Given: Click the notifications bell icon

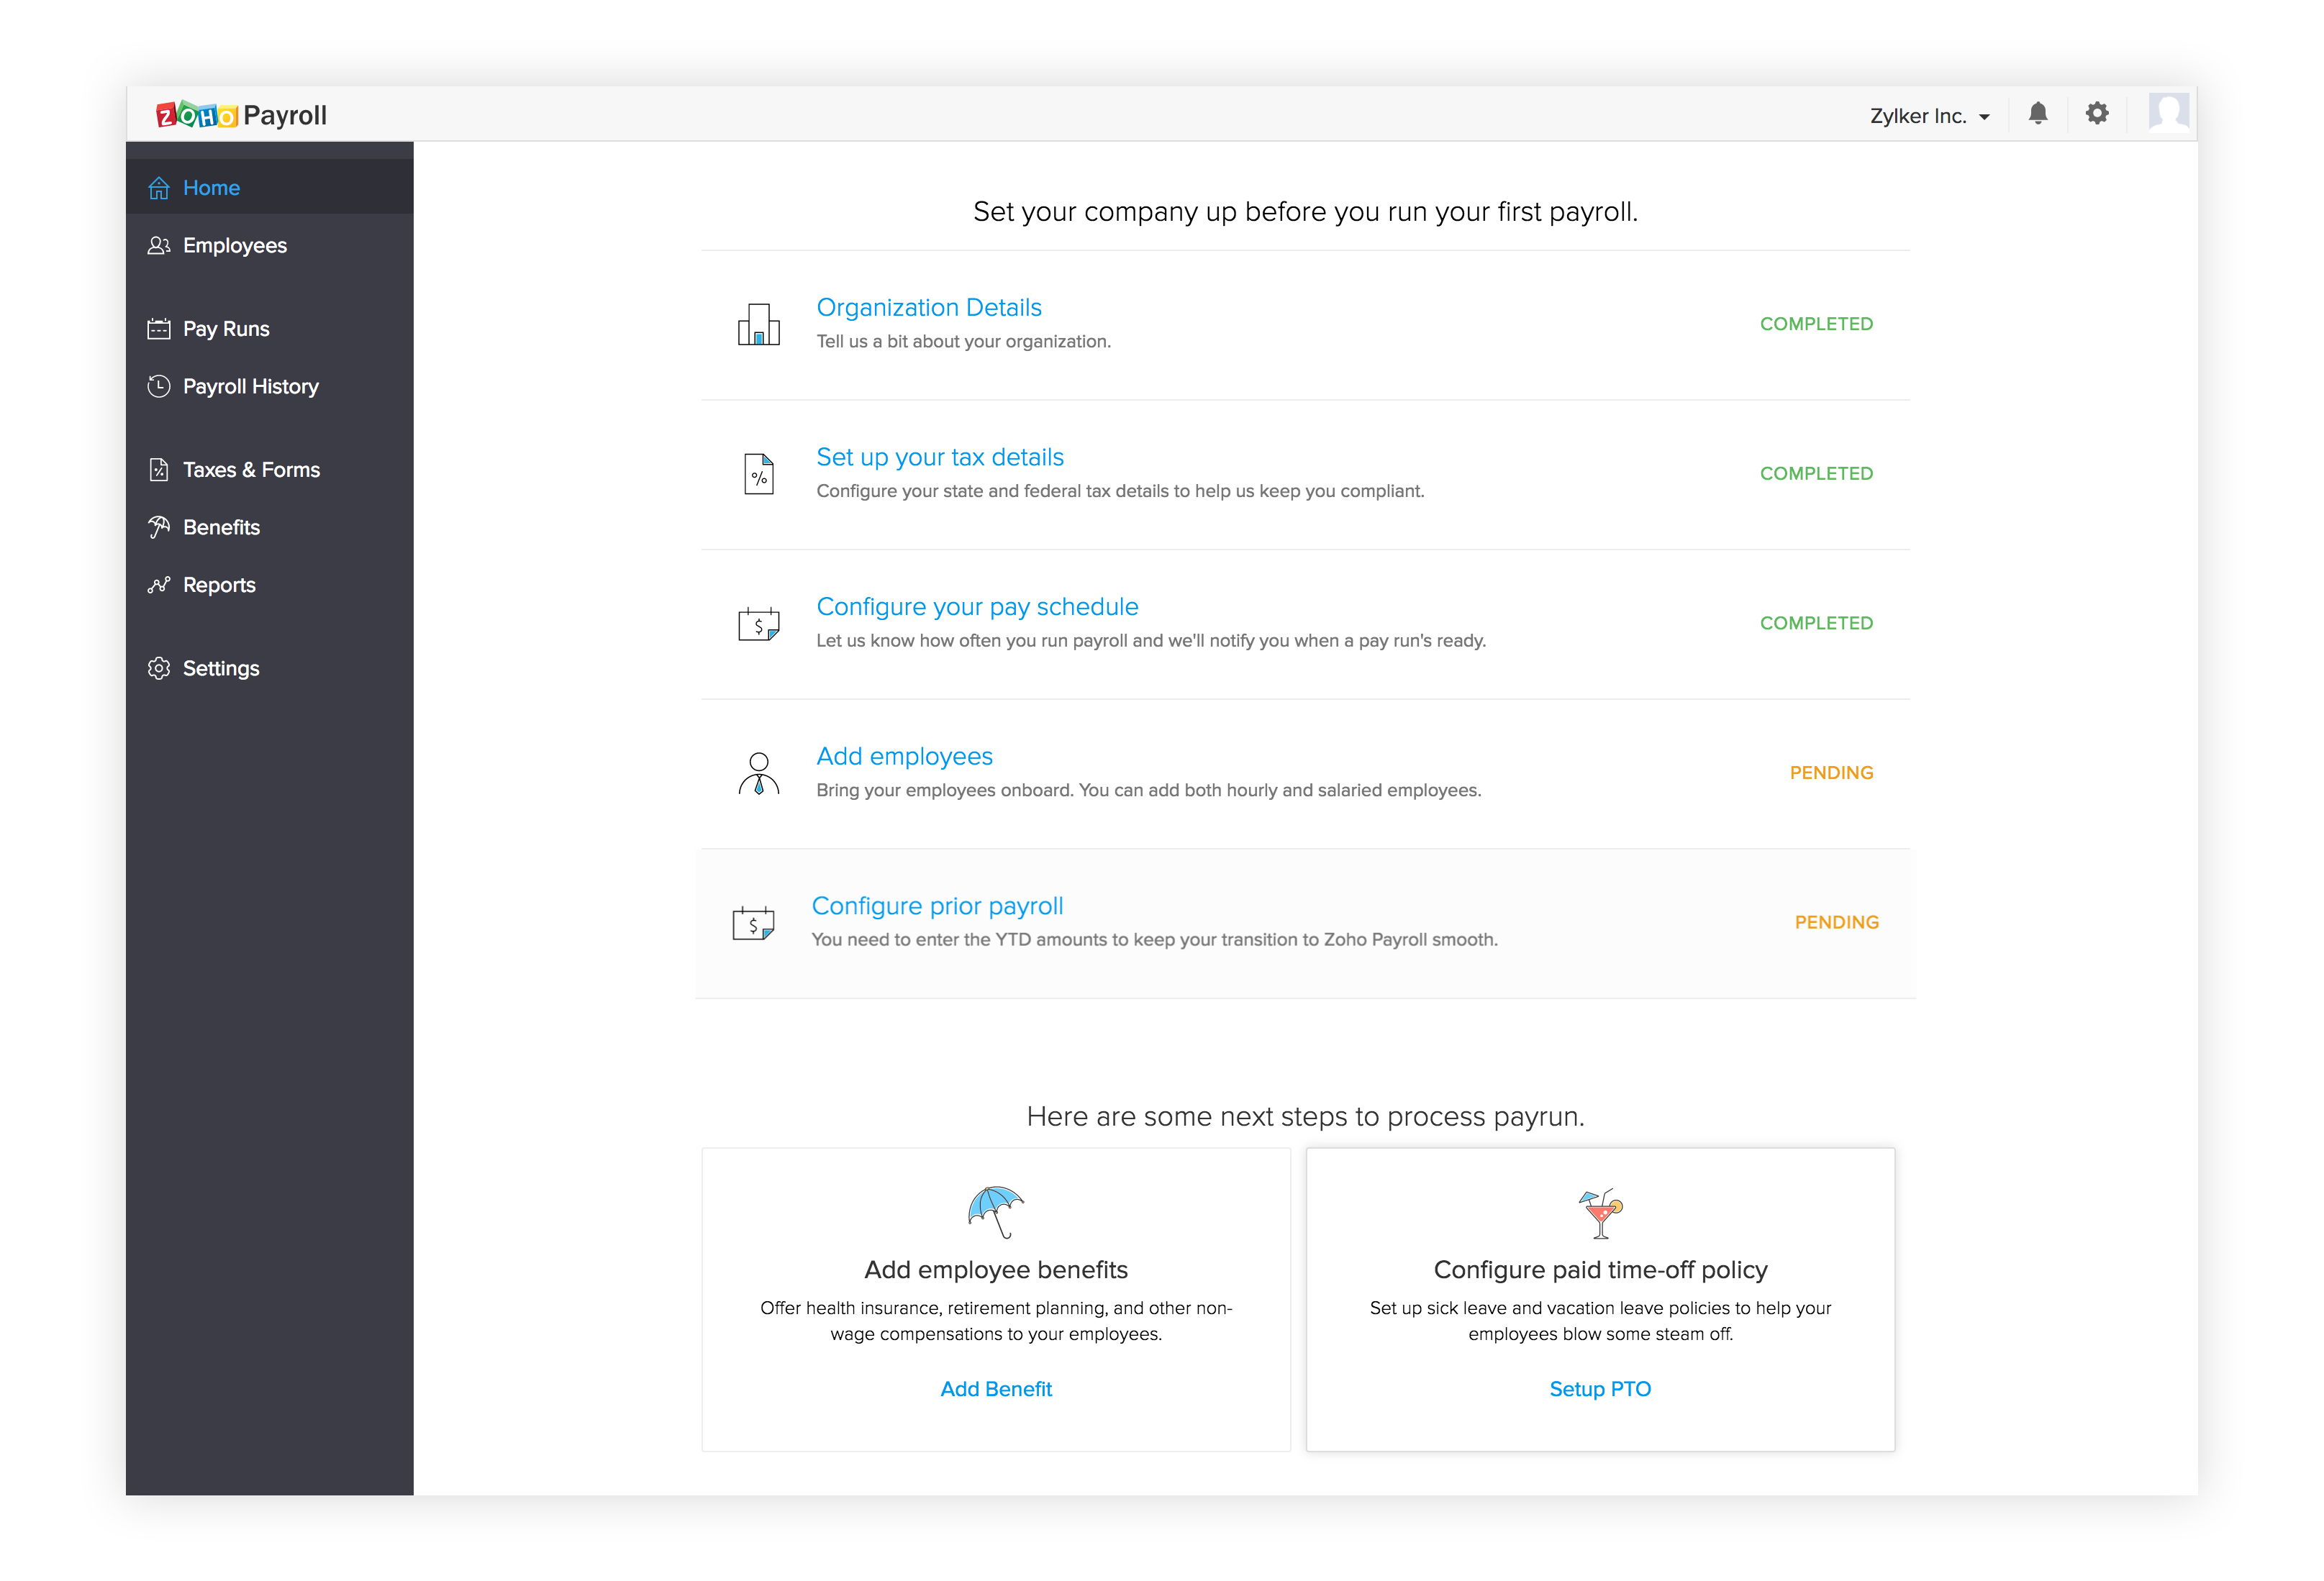Looking at the screenshot, I should tap(2037, 114).
